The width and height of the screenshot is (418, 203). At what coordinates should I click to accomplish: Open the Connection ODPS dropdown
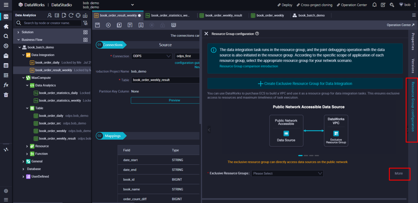click(x=152, y=56)
